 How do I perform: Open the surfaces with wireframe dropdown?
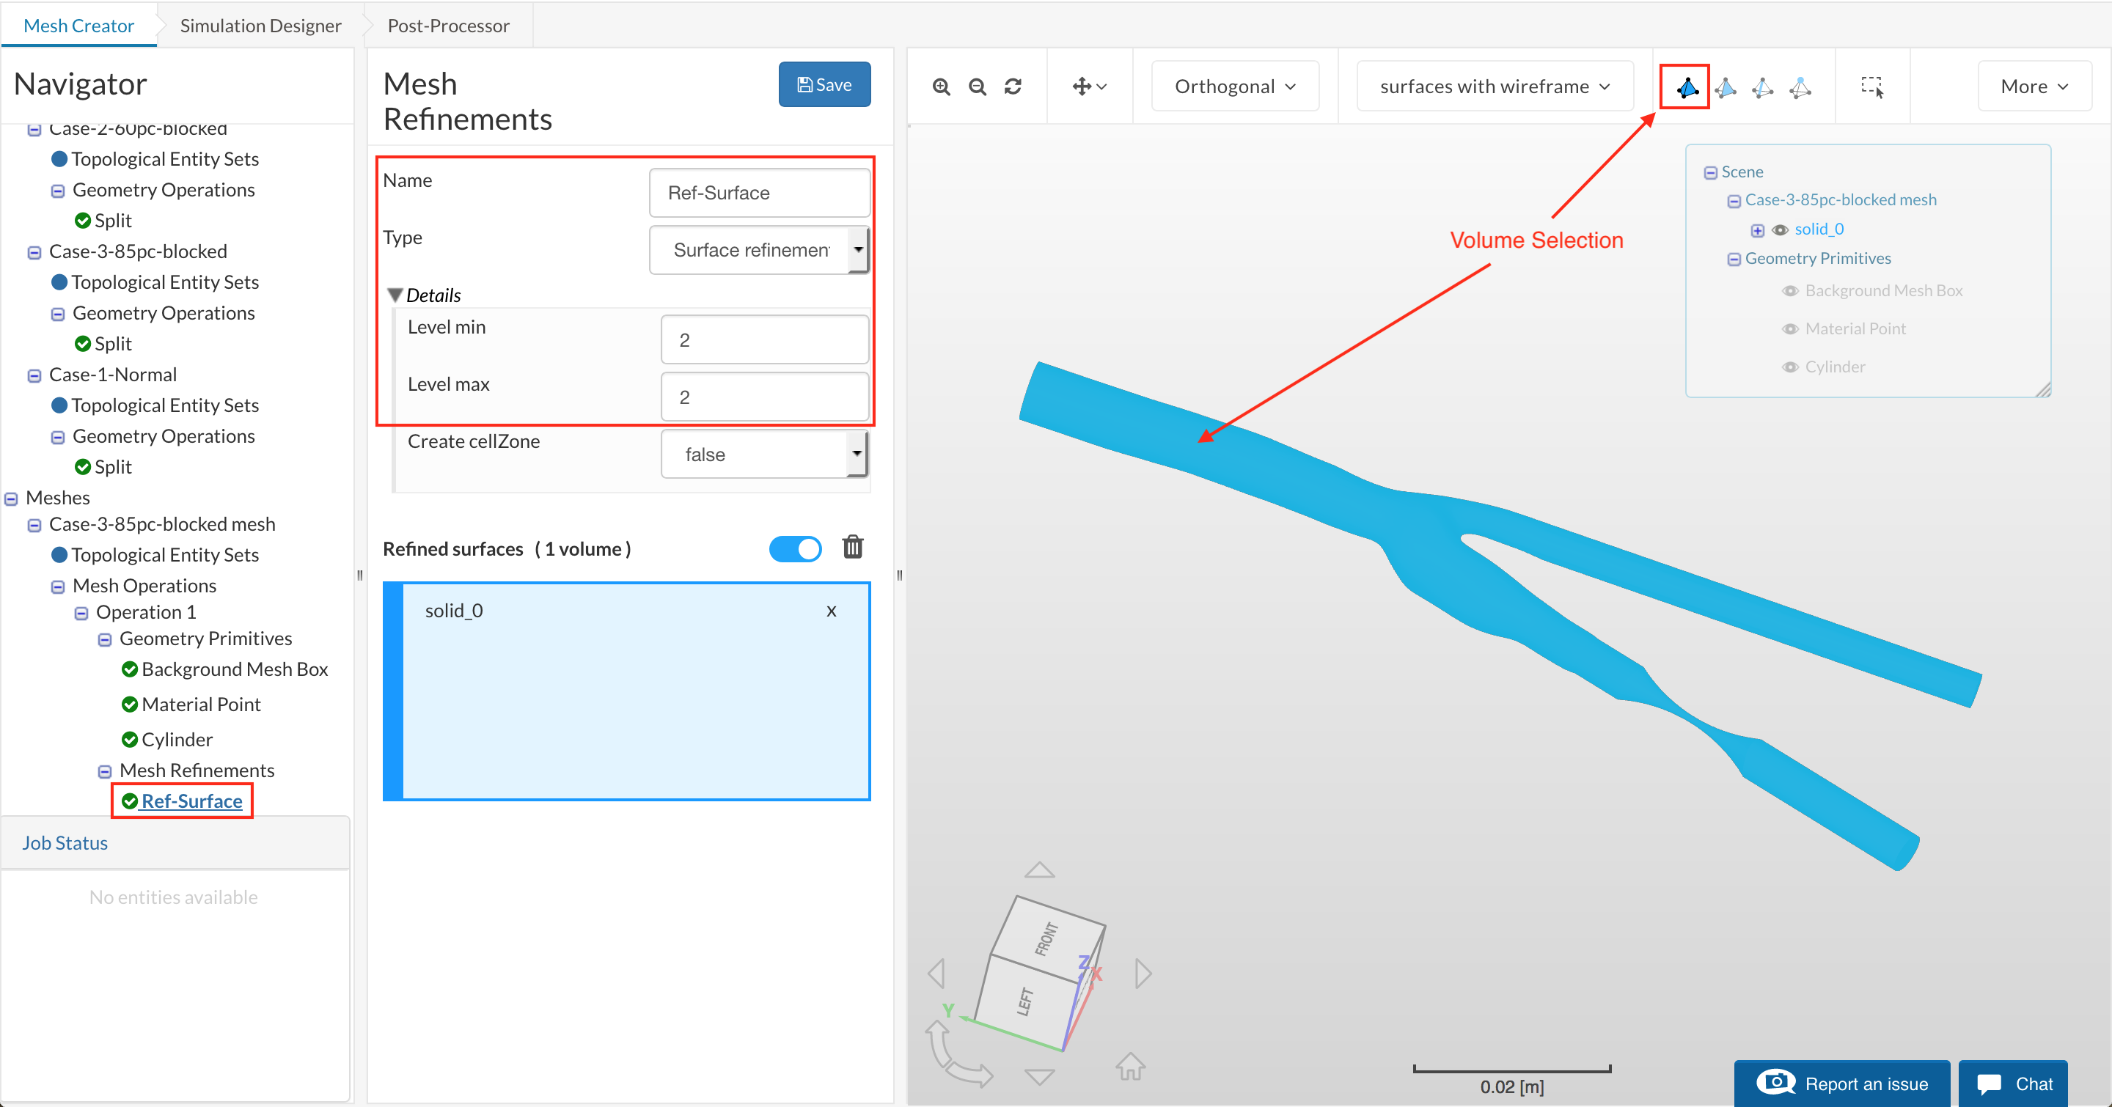pos(1494,87)
